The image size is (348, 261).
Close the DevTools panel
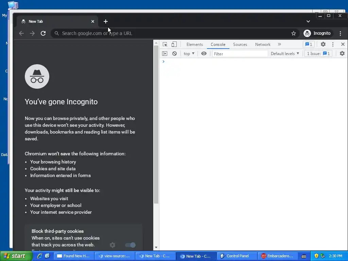click(343, 45)
